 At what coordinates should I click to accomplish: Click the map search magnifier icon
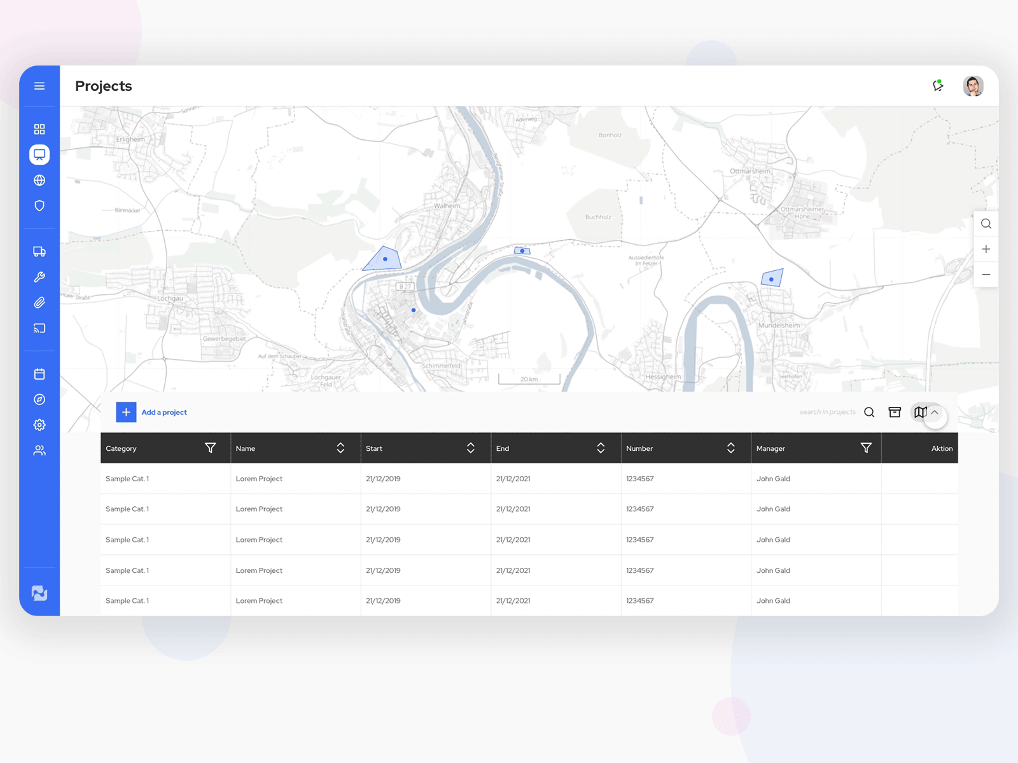pos(986,224)
